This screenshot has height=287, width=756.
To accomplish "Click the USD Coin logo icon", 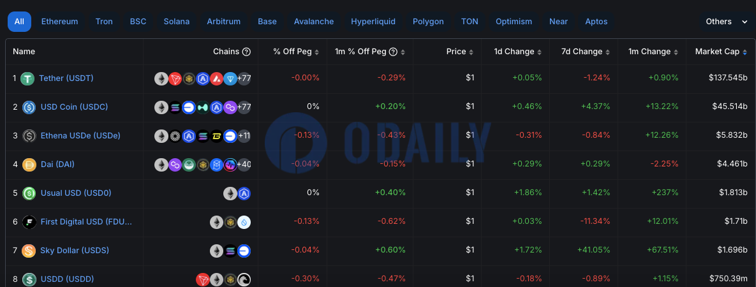I will click(x=29, y=107).
